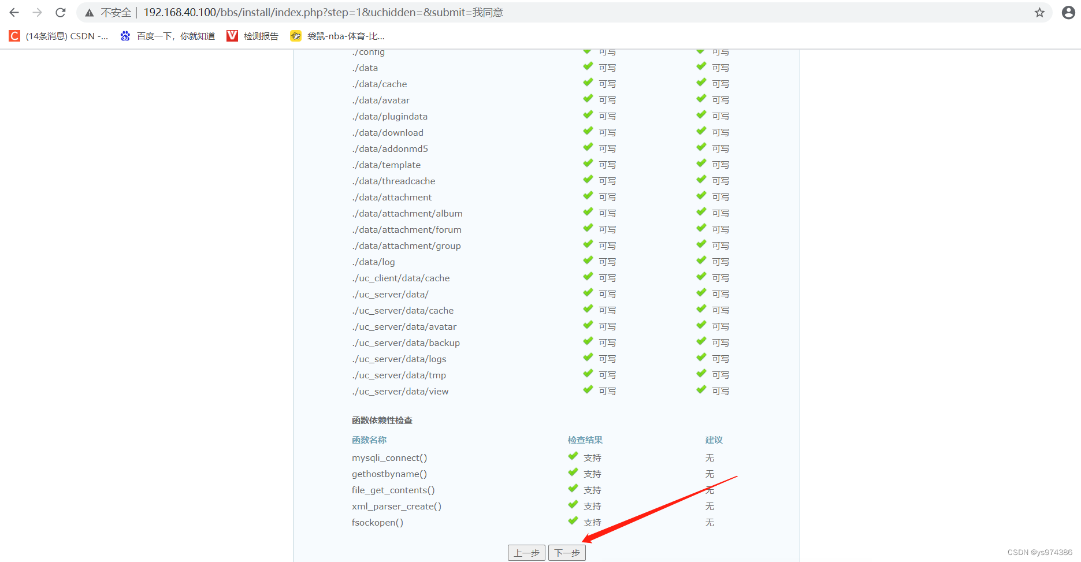Click the 下一步 next step button
Viewport: 1081px width, 562px height.
[567, 553]
